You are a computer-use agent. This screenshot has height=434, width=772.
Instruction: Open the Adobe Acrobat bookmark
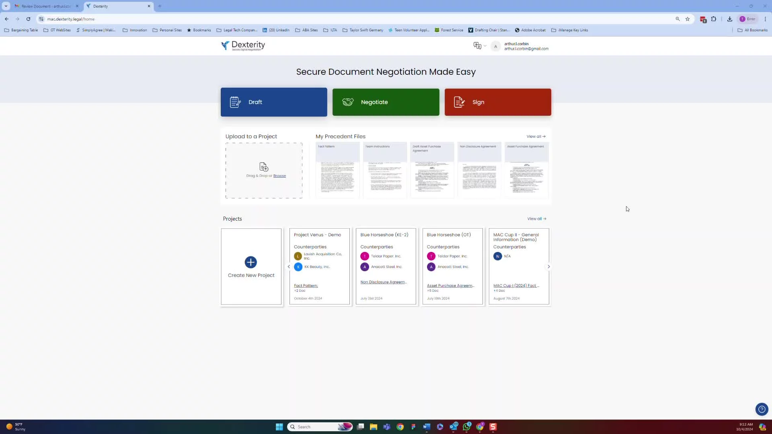[530, 30]
